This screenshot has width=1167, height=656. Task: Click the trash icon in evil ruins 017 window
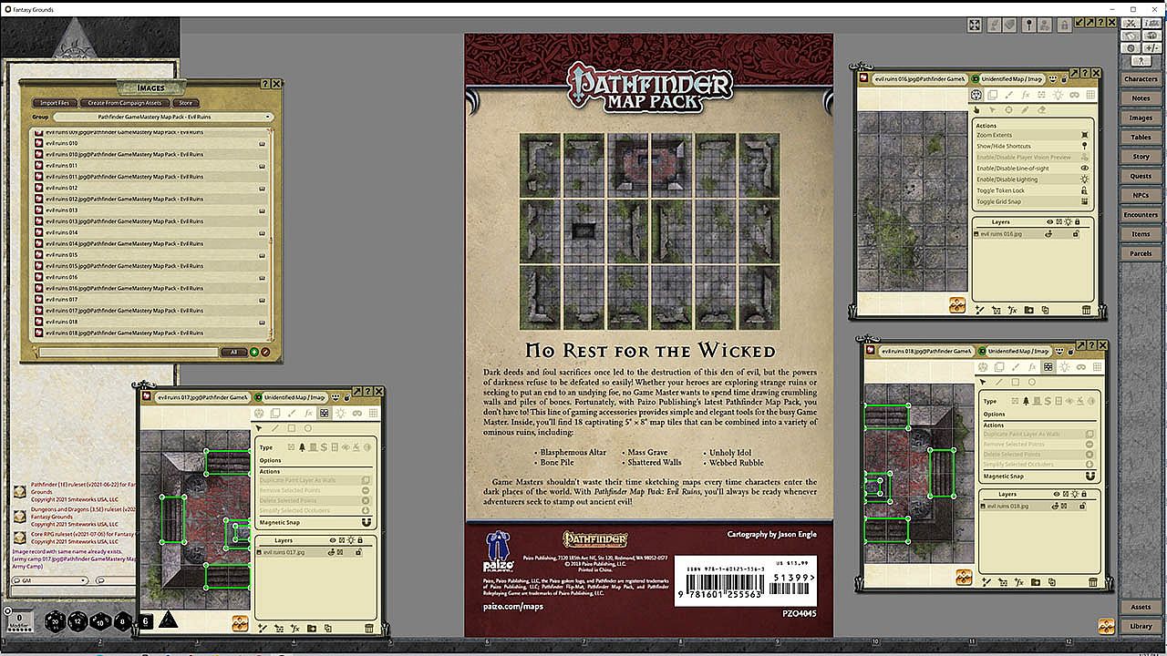(369, 628)
